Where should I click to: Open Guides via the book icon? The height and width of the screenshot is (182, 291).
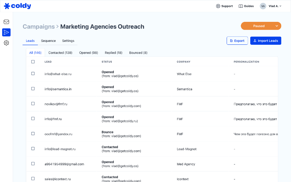(x=241, y=6)
